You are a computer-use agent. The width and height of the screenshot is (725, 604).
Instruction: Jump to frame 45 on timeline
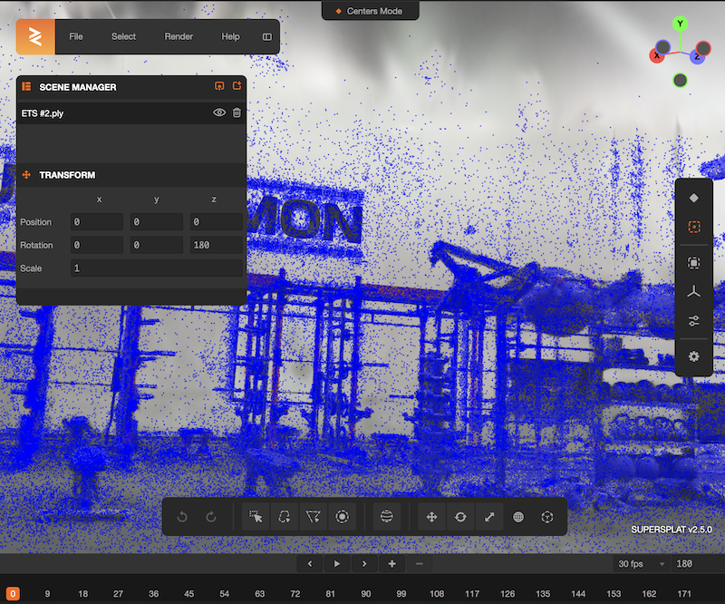[189, 594]
